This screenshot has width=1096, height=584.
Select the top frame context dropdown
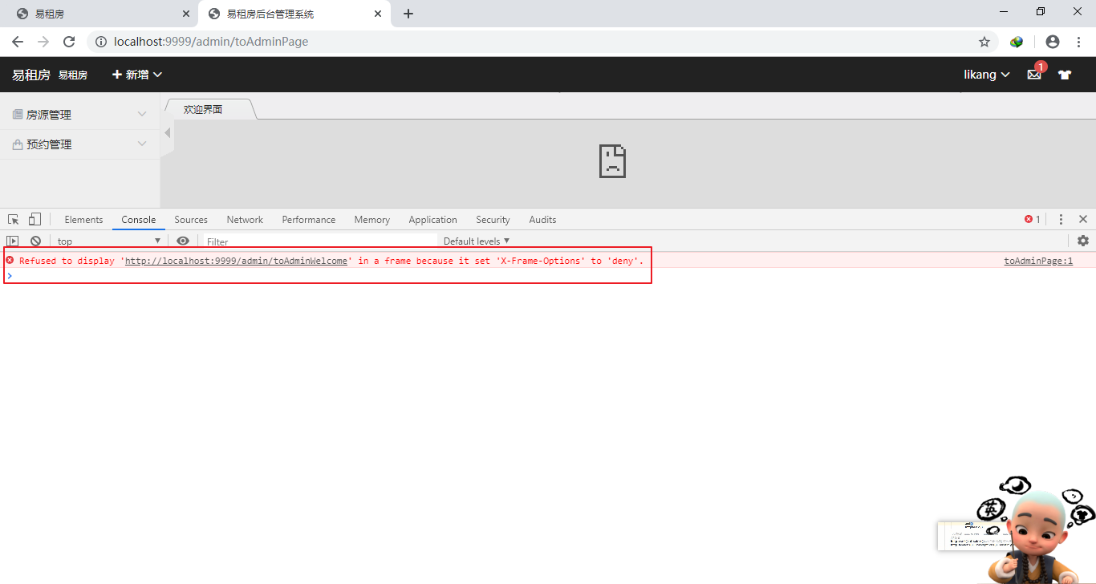click(x=108, y=241)
